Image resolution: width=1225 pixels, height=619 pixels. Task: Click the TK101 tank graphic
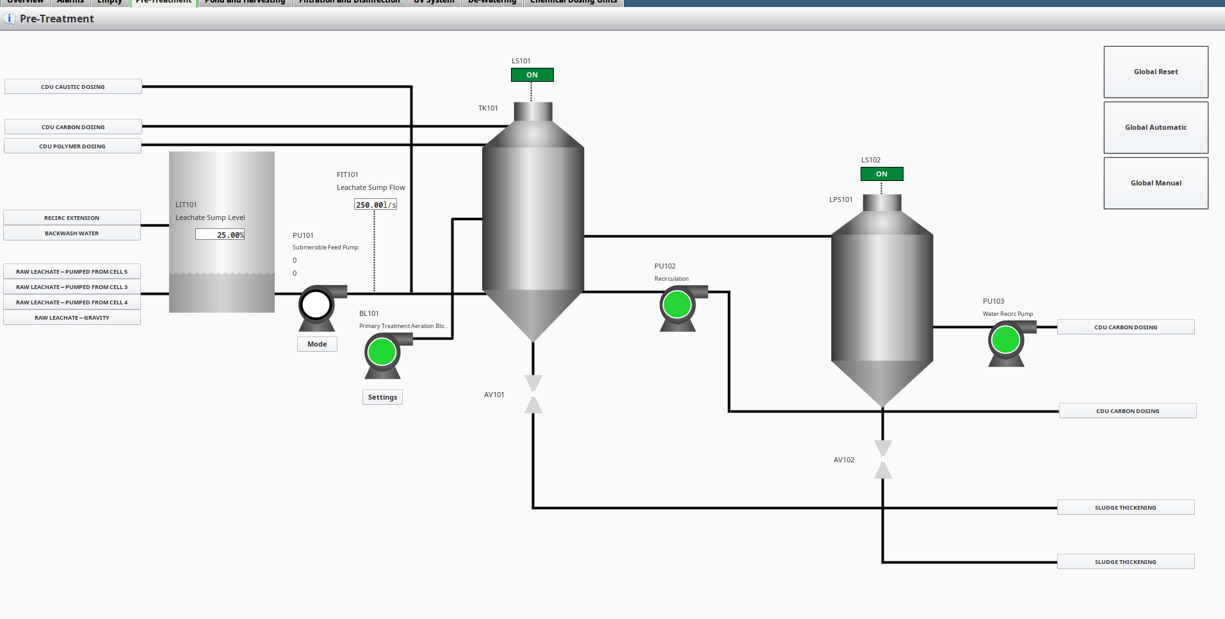pyautogui.click(x=533, y=222)
